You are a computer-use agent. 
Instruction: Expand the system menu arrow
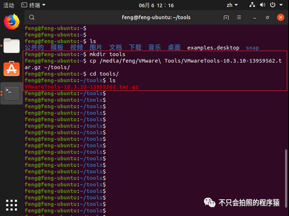pyautogui.click(x=281, y=5)
